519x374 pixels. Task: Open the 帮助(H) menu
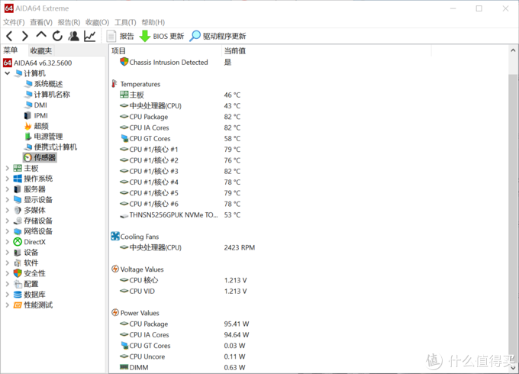(x=153, y=22)
